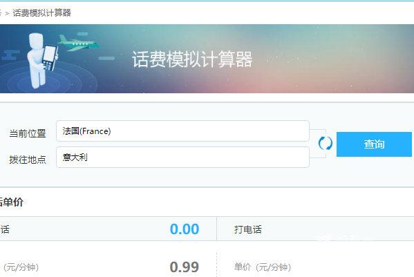Open the 拨往地点 field showing 意大利
This screenshot has height=277, width=414.
coord(182,157)
